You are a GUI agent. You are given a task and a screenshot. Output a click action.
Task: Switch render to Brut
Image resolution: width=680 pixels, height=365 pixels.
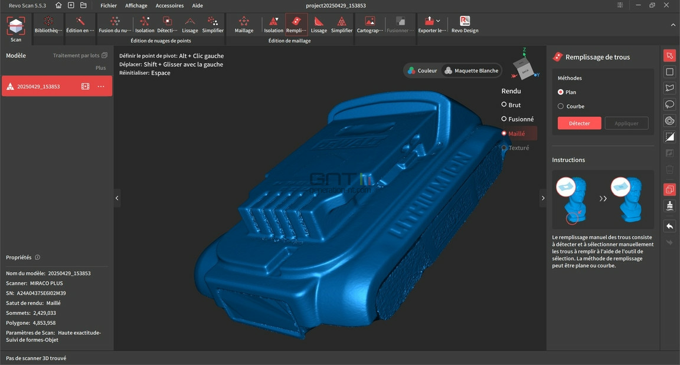point(511,105)
